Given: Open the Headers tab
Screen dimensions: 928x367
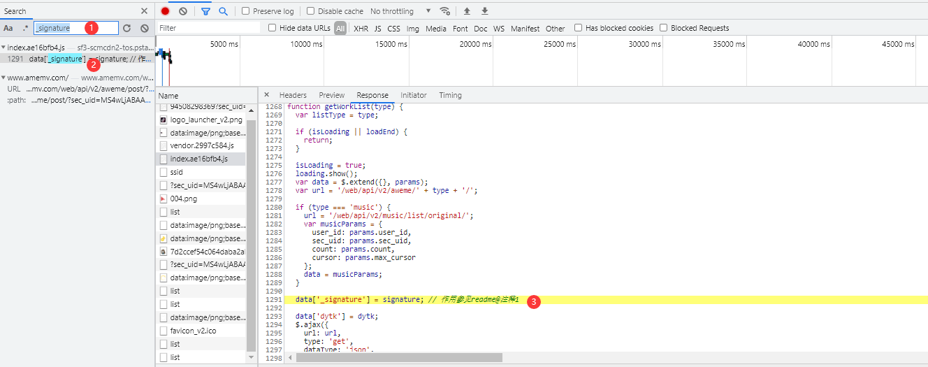Looking at the screenshot, I should [x=293, y=95].
